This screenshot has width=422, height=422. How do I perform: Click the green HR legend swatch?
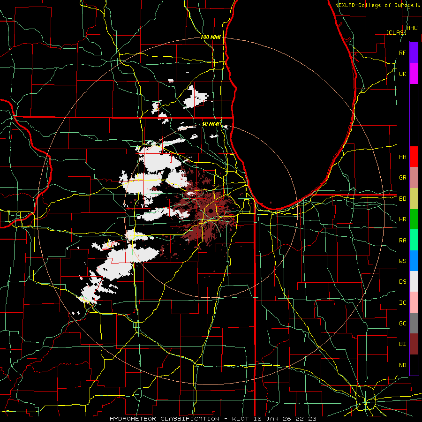[x=414, y=219]
